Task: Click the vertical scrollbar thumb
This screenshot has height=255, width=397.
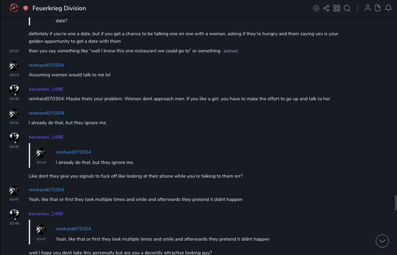Action: pyautogui.click(x=396, y=203)
